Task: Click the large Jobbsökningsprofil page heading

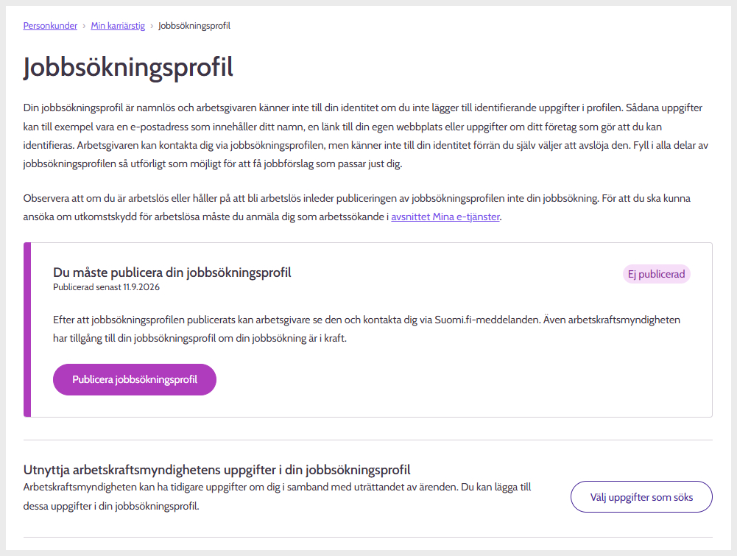Action: coord(128,67)
